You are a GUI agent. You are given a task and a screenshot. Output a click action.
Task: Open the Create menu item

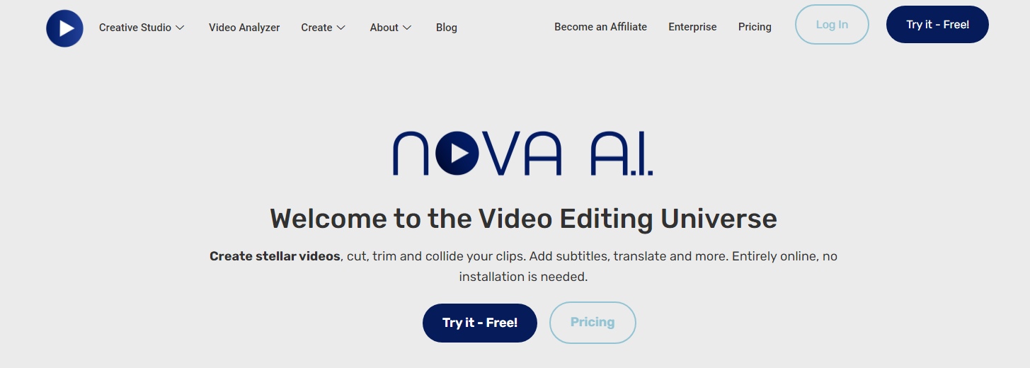point(316,28)
